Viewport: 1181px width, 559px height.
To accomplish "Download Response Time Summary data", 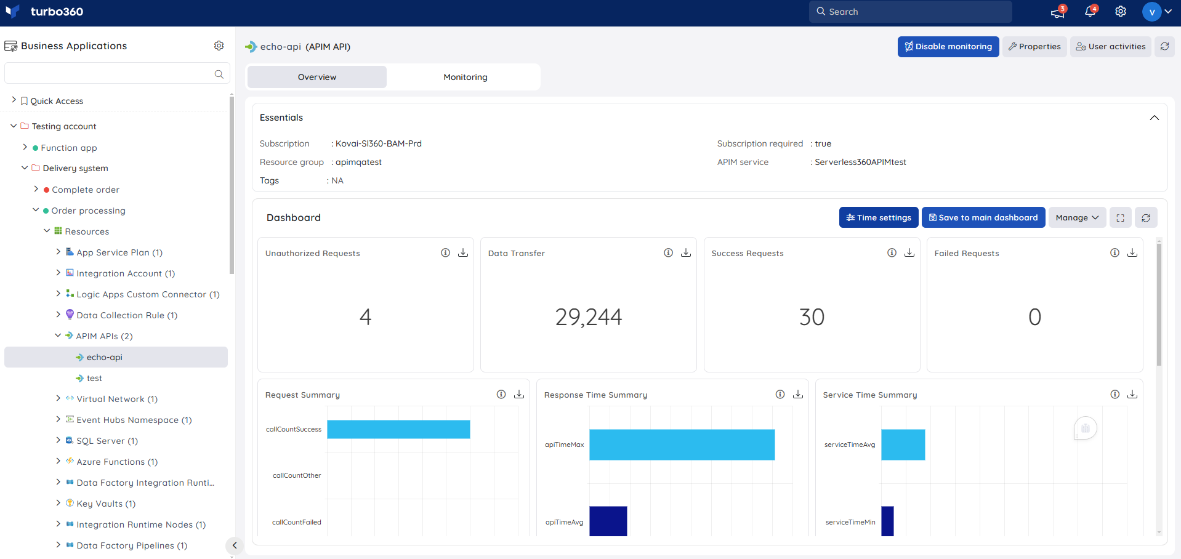I will 798,395.
